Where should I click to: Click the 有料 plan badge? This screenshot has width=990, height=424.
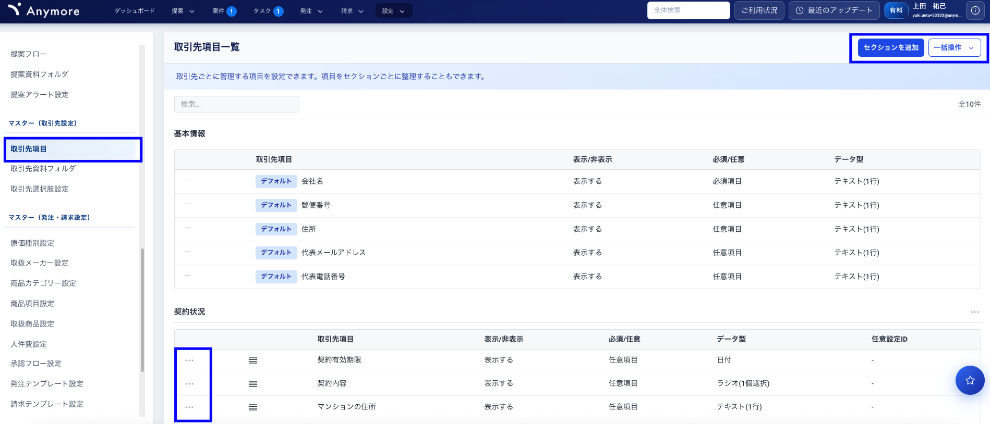(896, 10)
